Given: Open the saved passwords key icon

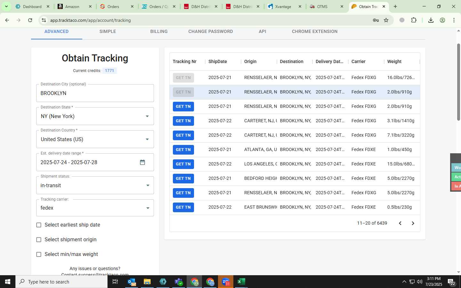Looking at the screenshot, I should [376, 20].
